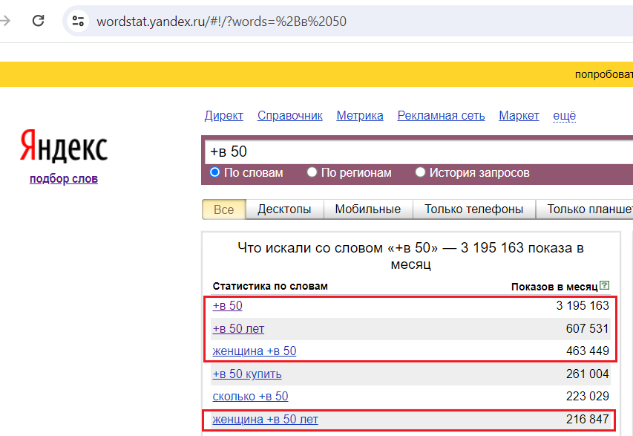
Task: Open the сколько +в 50 query link
Action: point(250,397)
